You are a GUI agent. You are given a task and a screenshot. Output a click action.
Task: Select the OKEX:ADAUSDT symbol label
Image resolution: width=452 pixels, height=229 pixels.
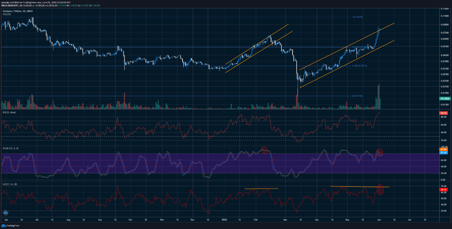click(x=10, y=5)
